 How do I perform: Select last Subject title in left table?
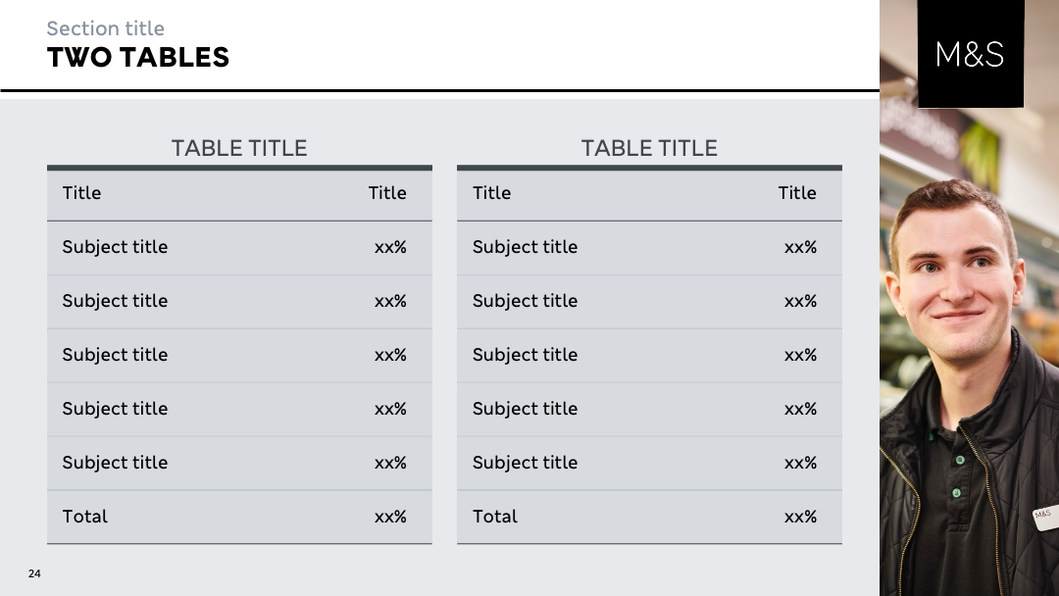click(115, 463)
